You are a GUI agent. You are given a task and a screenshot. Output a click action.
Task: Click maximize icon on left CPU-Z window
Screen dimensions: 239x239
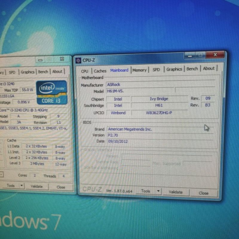(49, 59)
